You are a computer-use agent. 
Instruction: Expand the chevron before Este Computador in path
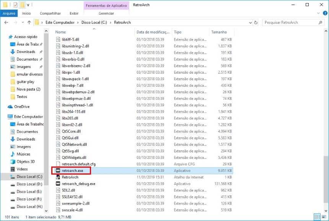coord(42,22)
